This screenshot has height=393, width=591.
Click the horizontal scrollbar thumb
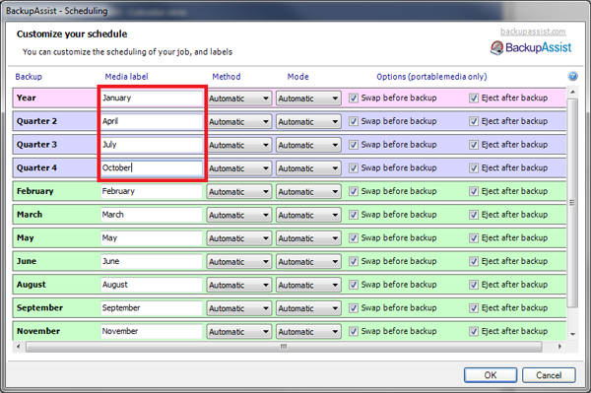284,347
